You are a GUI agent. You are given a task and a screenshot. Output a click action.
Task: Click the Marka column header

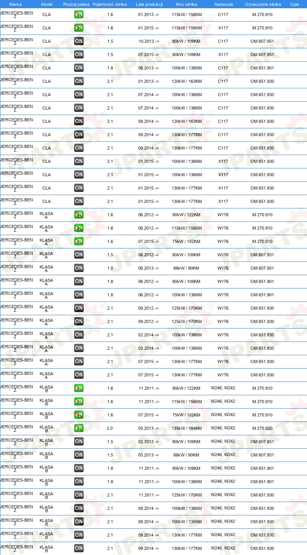tap(15, 4)
